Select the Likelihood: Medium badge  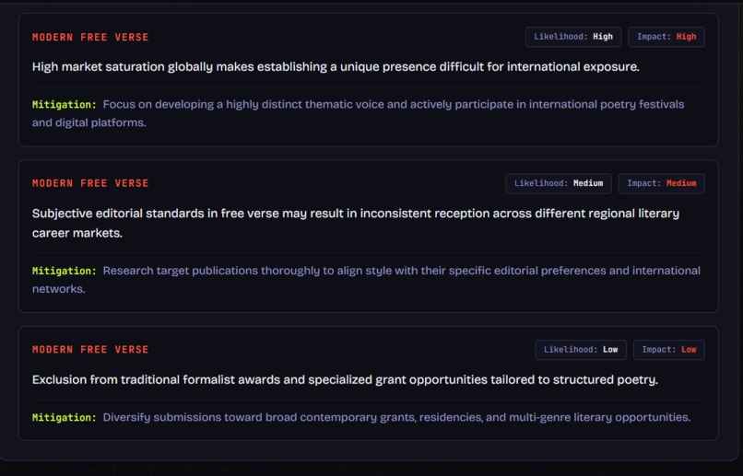pyautogui.click(x=559, y=183)
